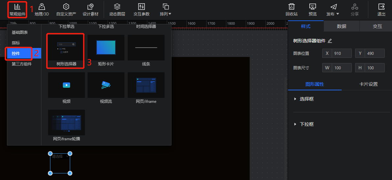Open 自定义资产 custom assets

[x=66, y=10]
